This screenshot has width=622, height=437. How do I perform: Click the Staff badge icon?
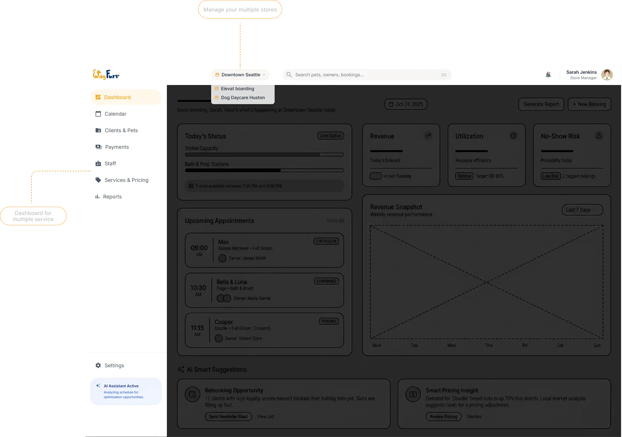point(98,163)
